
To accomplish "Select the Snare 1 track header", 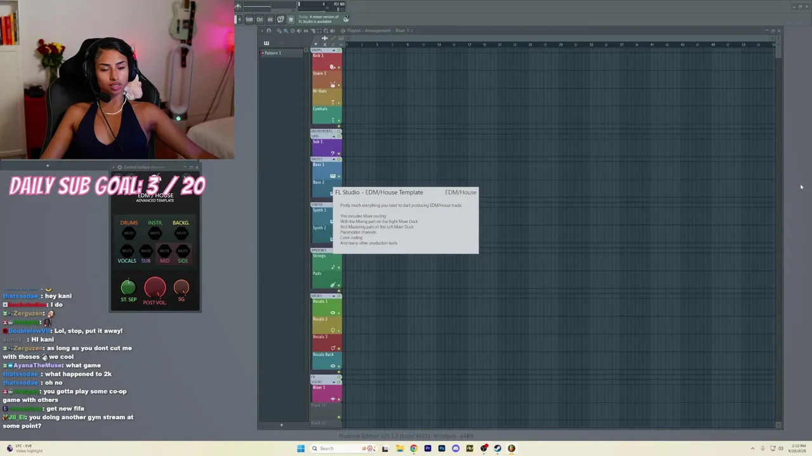I will (326, 79).
